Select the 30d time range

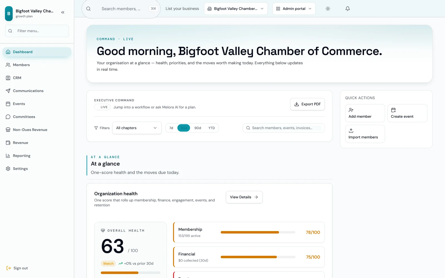coord(184,128)
